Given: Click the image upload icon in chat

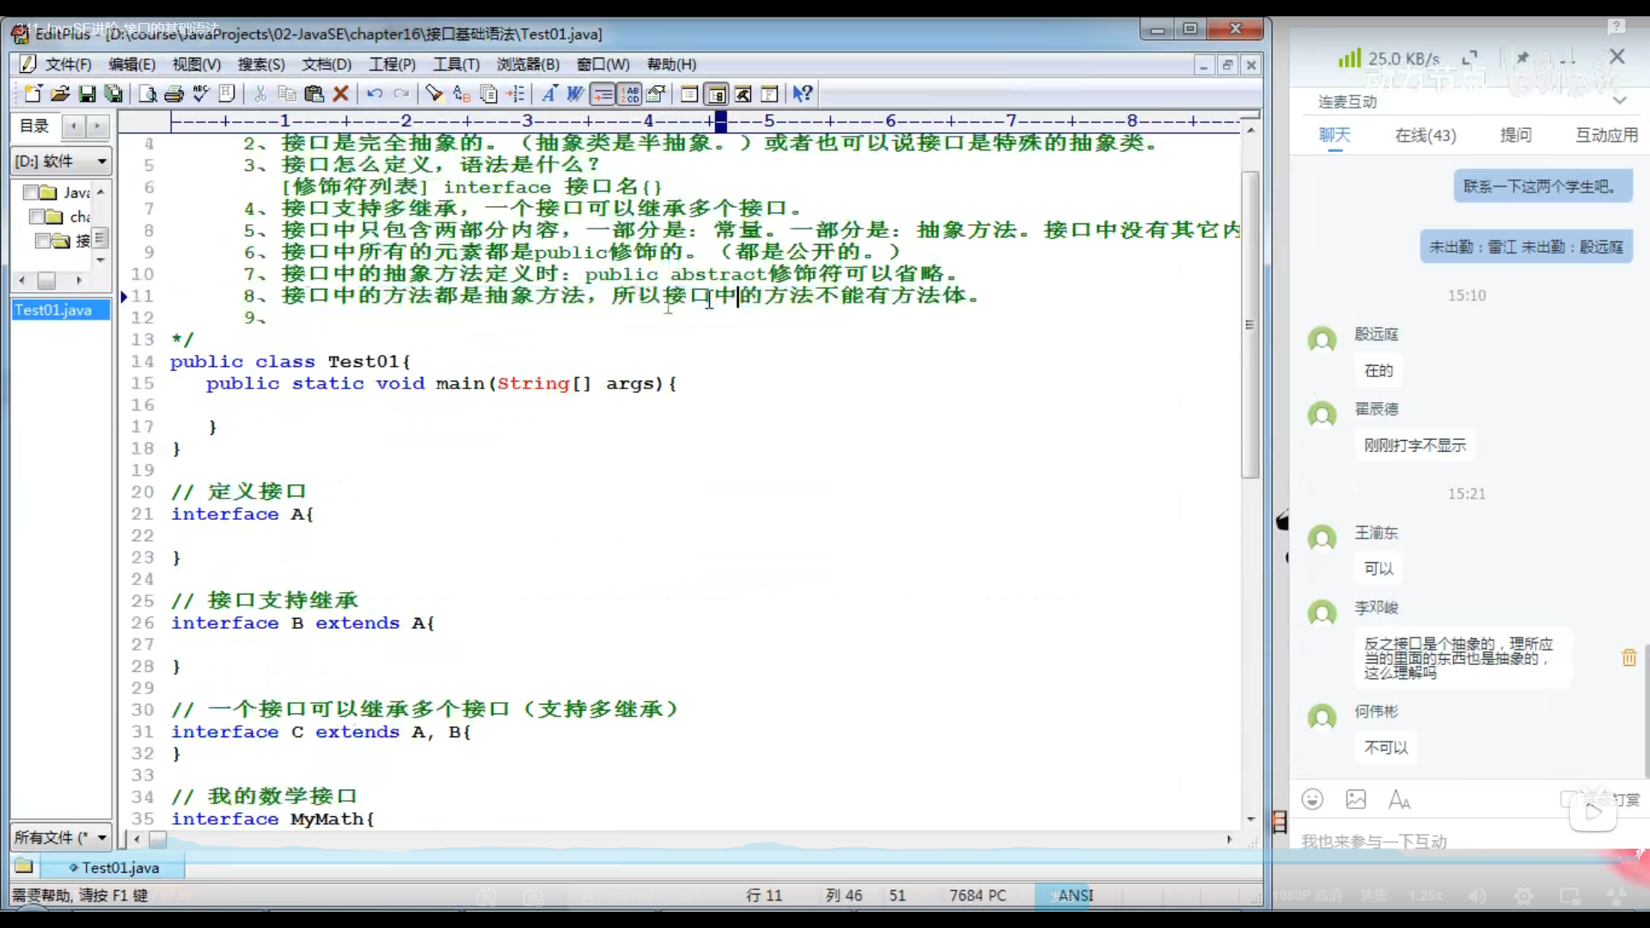Looking at the screenshot, I should tap(1356, 800).
